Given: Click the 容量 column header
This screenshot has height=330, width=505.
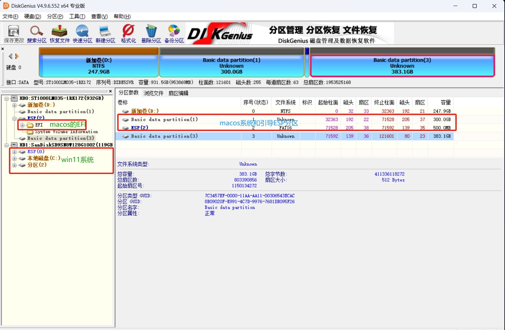Looking at the screenshot, I should tap(441, 102).
